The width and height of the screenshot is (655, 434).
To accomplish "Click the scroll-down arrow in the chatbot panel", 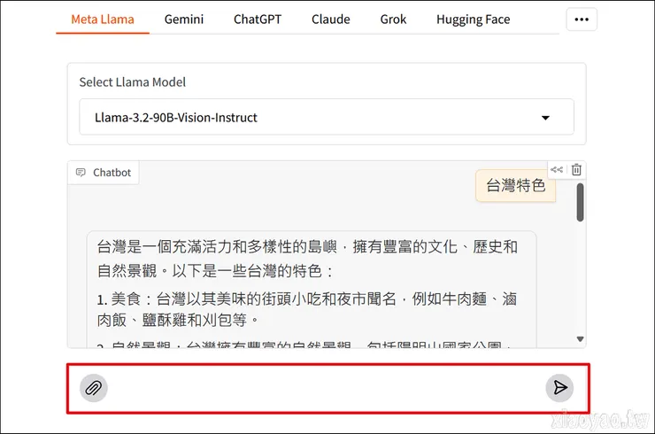I will [x=581, y=338].
